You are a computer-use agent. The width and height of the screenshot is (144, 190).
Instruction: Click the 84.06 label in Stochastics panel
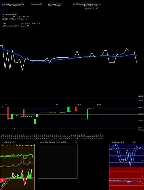(x=139, y=148)
